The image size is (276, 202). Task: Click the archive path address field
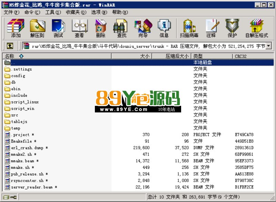coord(144,46)
